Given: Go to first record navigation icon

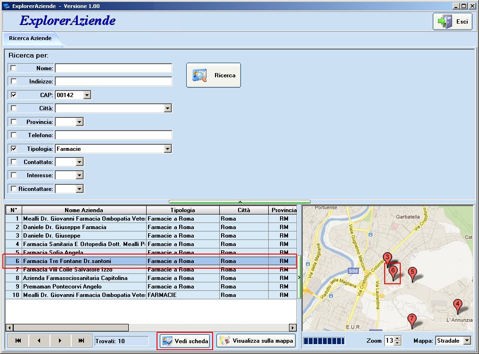Looking at the screenshot, I should [x=18, y=340].
